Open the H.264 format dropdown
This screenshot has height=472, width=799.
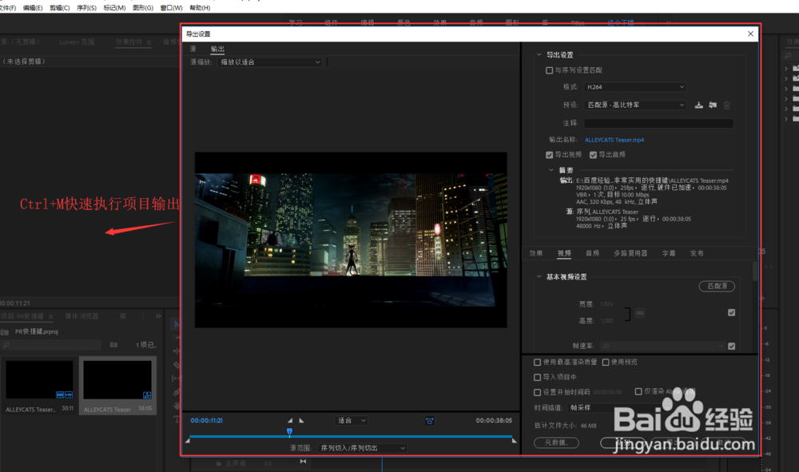coord(635,87)
